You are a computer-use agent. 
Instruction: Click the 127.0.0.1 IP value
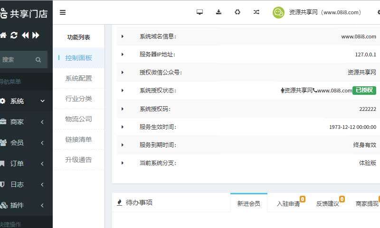(x=366, y=55)
